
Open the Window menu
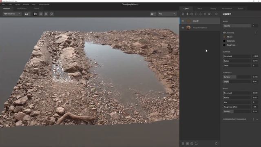click(x=26, y=4)
